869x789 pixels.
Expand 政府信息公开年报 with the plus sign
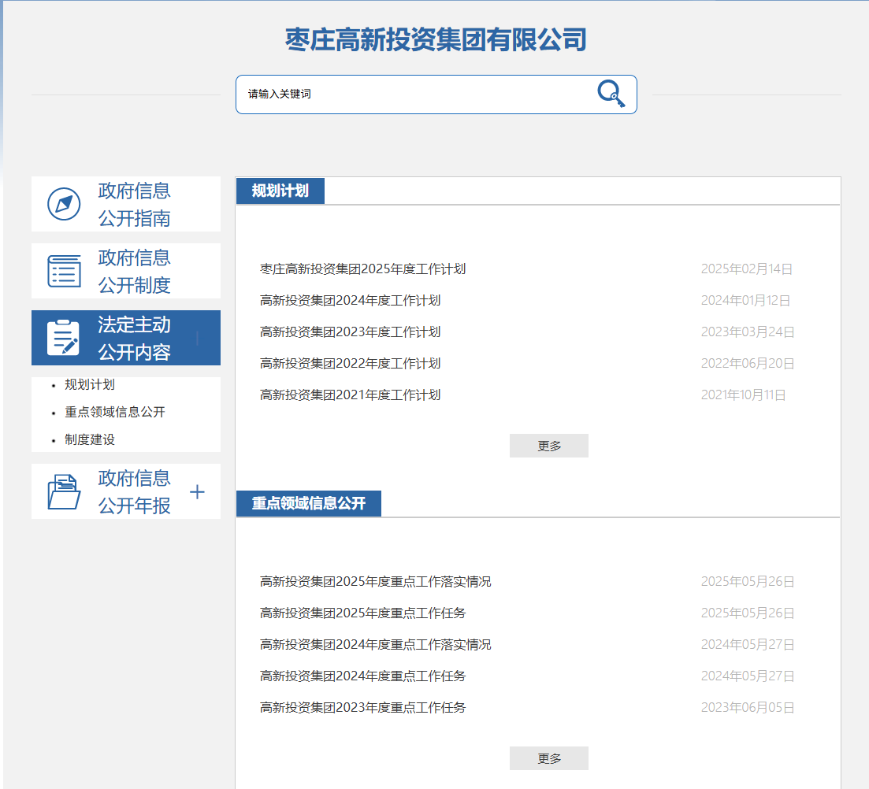pyautogui.click(x=197, y=492)
